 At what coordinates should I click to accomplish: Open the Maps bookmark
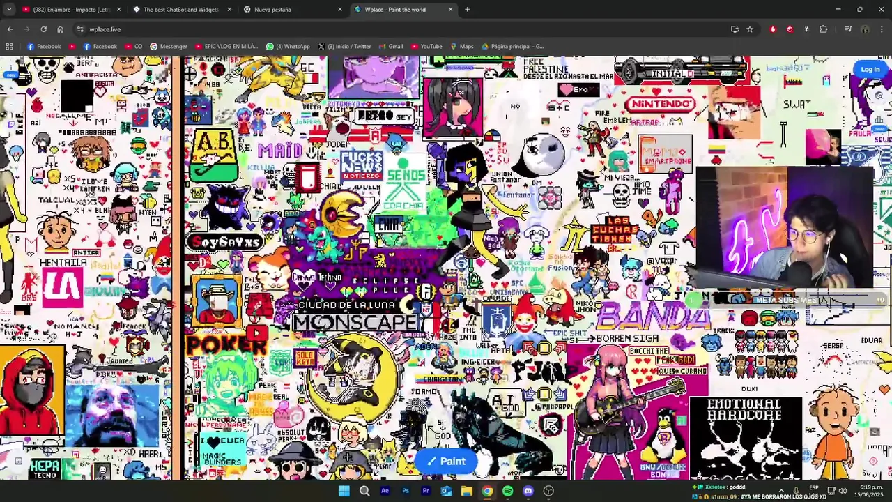pos(461,47)
